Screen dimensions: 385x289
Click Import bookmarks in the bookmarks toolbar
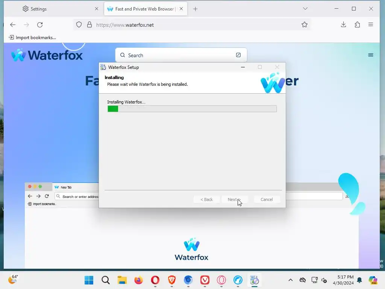tap(32, 38)
